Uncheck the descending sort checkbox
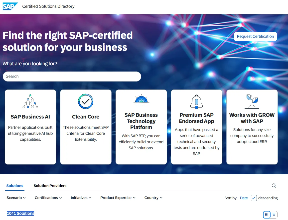The height and width of the screenshot is (220, 288). (x=254, y=198)
